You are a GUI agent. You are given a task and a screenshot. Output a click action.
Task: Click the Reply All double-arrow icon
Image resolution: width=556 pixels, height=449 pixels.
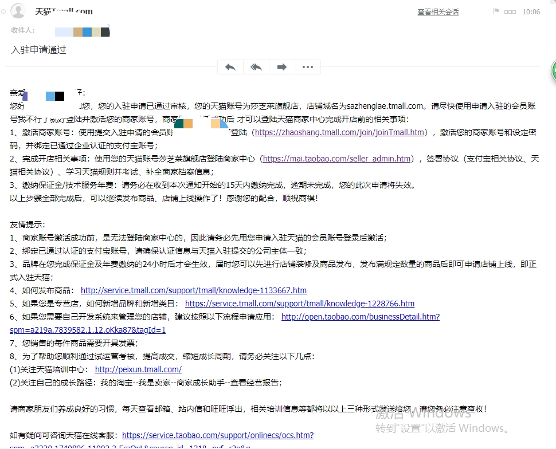(256, 67)
